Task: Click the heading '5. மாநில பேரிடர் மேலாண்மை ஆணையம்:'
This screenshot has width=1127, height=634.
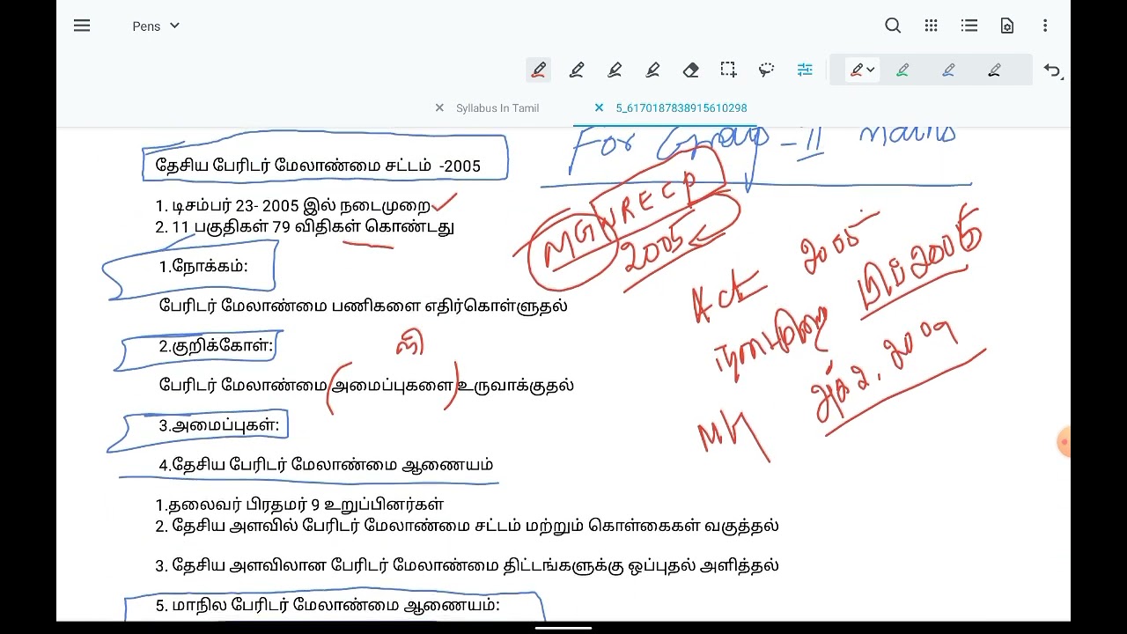Action: [328, 606]
